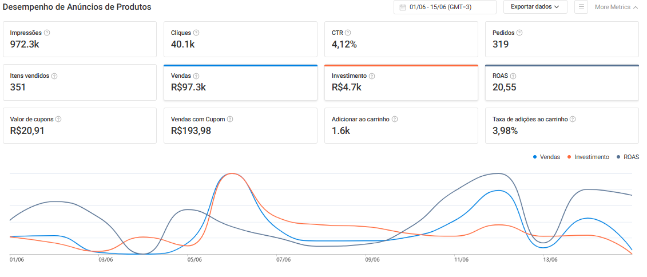Click the 11/06 date label on chart axis
The width and height of the screenshot is (647, 277).
click(x=461, y=260)
